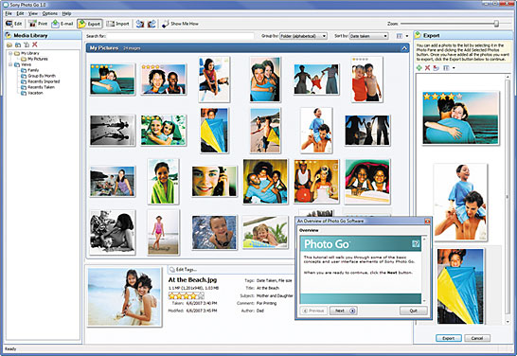517x356 pixels.
Task: Open the File menu
Action: (9, 13)
